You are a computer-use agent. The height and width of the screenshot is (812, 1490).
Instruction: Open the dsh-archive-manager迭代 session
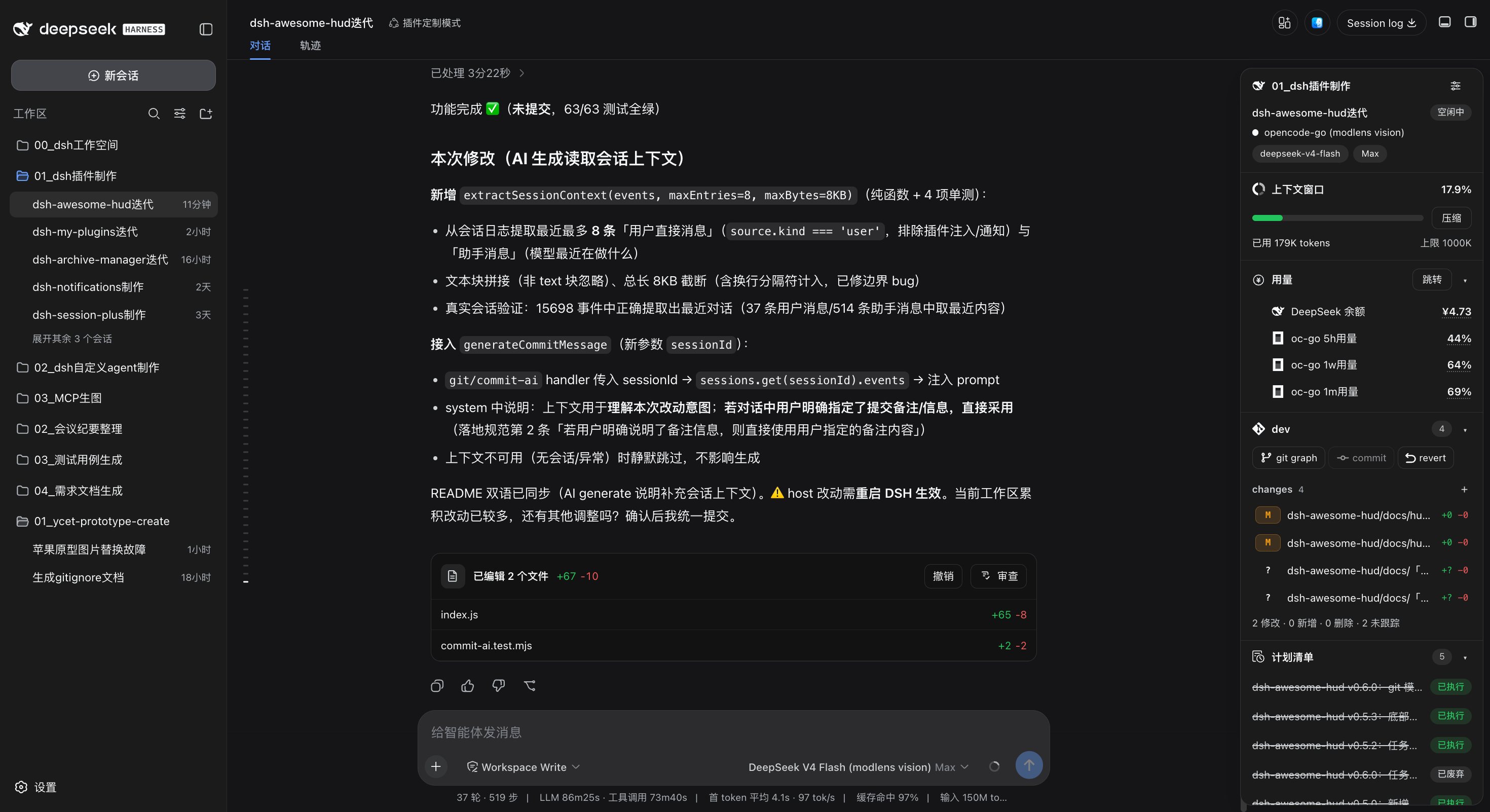(114, 260)
